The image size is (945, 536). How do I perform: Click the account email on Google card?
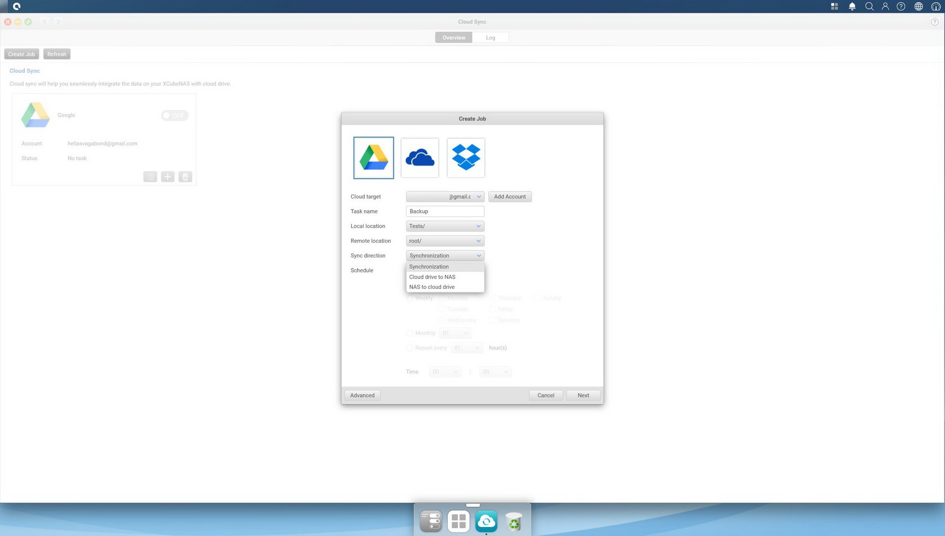(x=102, y=144)
